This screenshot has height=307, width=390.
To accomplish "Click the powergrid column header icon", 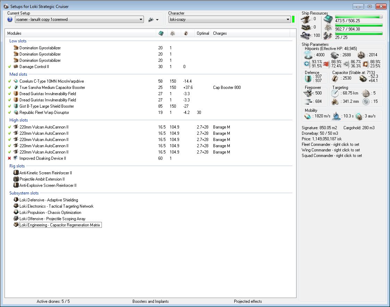I will coord(173,33).
